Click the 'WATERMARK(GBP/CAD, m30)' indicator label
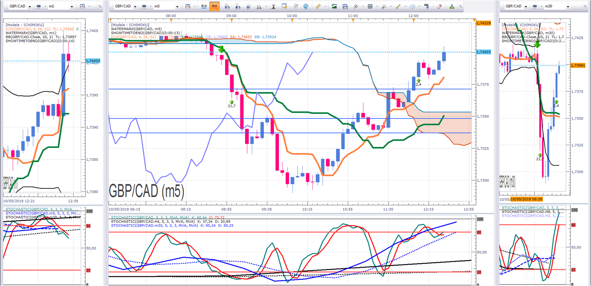The height and width of the screenshot is (286, 591). (x=528, y=33)
